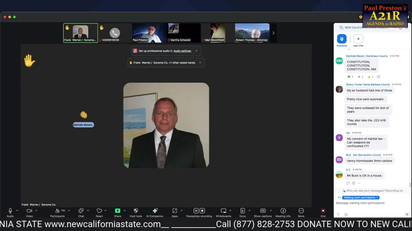Screen dimensions: 412x231
Task: Click the Mylinda Mason clapping reaction label
Action: pyautogui.click(x=83, y=125)
